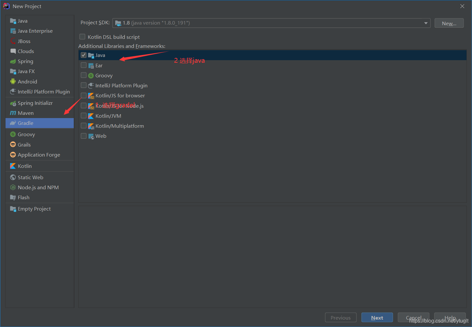Click the New... SDK button
The width and height of the screenshot is (472, 327).
tap(449, 23)
